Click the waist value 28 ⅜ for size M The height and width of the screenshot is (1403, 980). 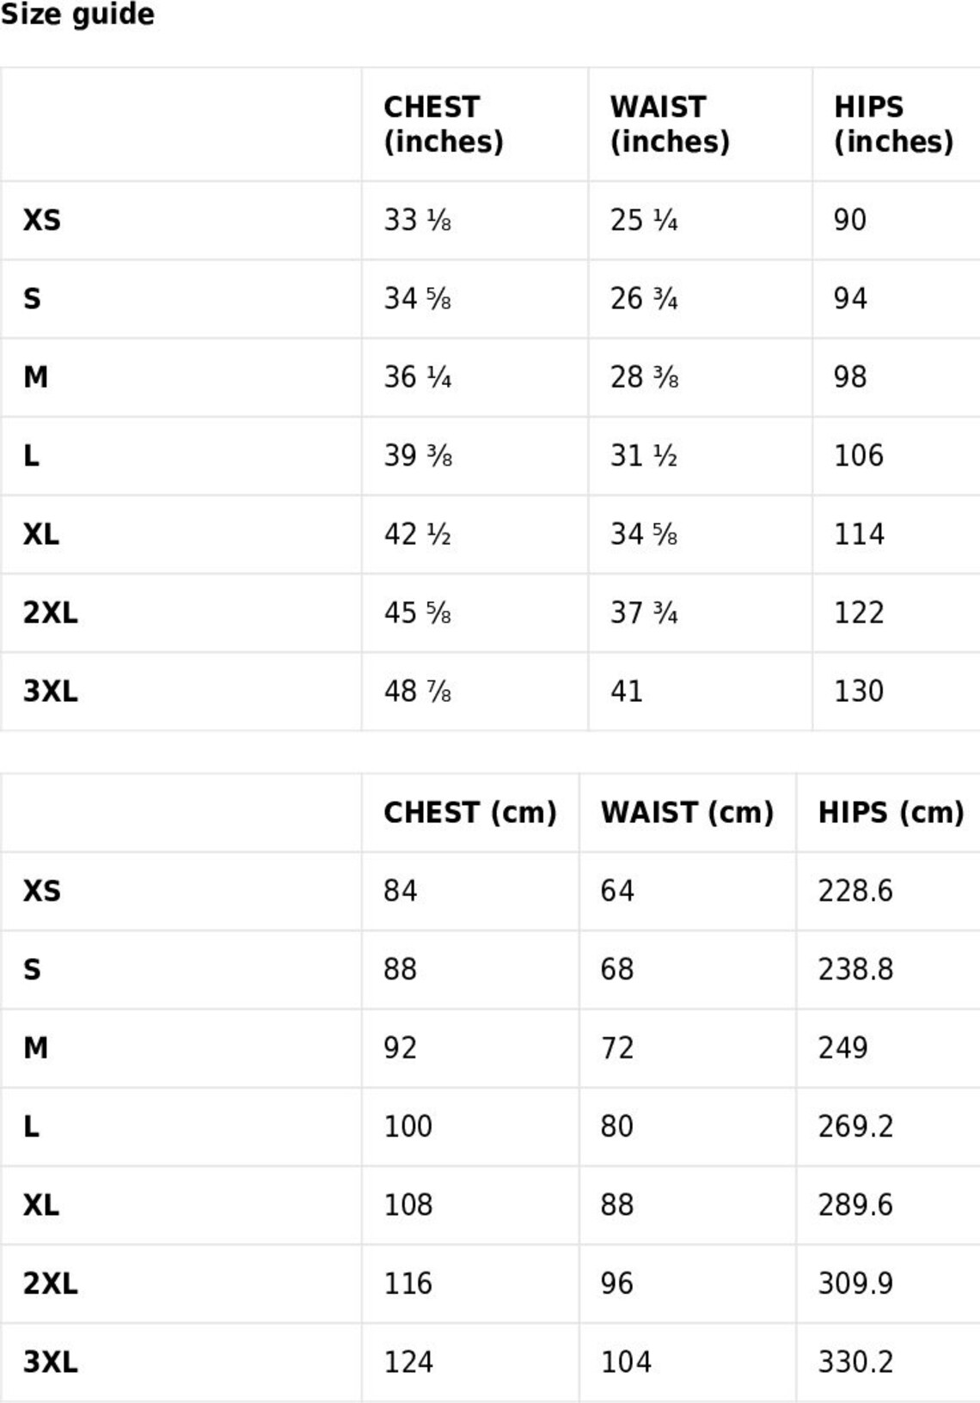tap(645, 377)
